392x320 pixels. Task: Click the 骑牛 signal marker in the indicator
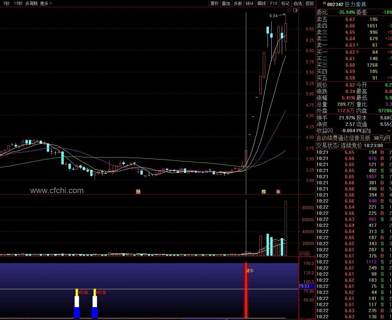[x=250, y=271]
